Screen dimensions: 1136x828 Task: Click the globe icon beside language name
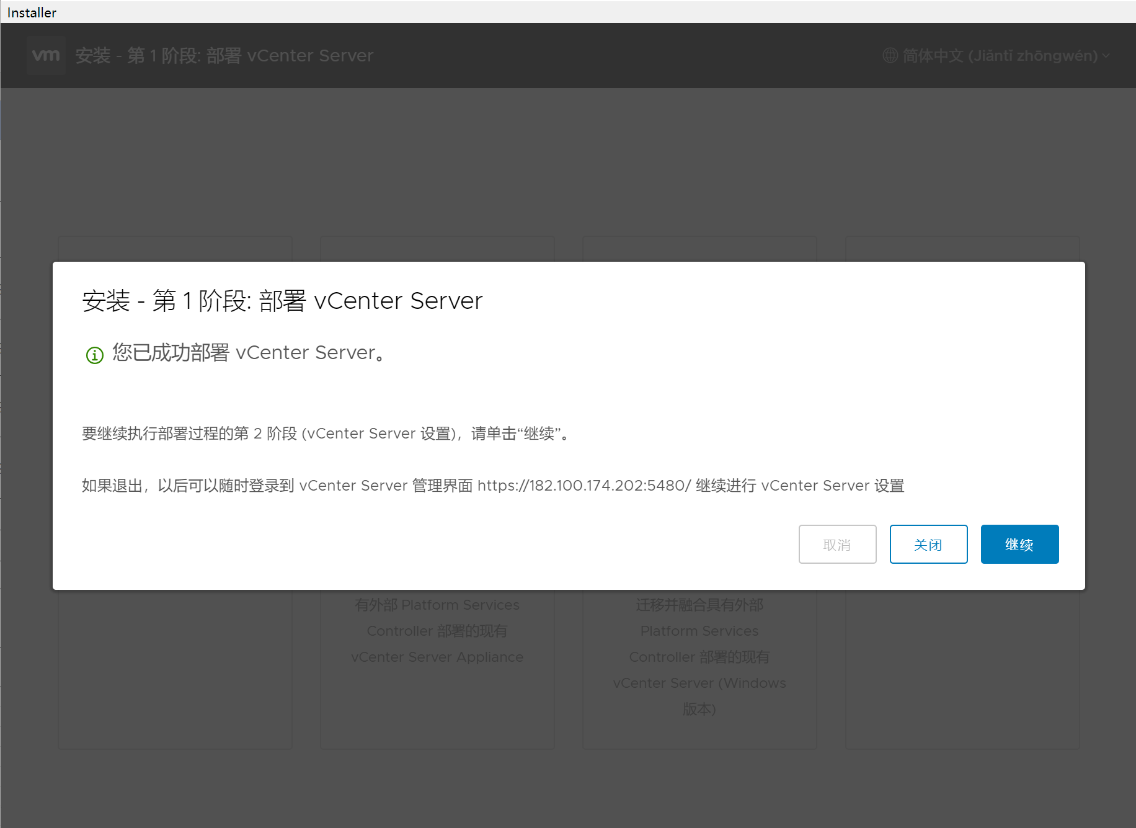pos(890,56)
